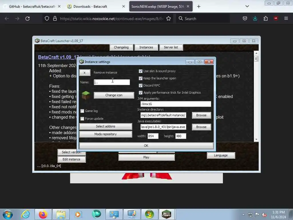Bookmark this page with the star icon
293x220 pixels.
point(169,18)
